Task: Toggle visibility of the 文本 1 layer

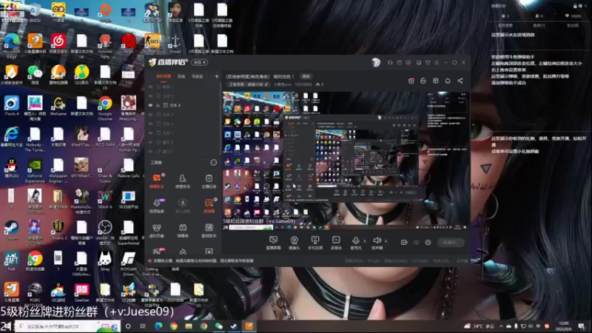Action: 151,133
